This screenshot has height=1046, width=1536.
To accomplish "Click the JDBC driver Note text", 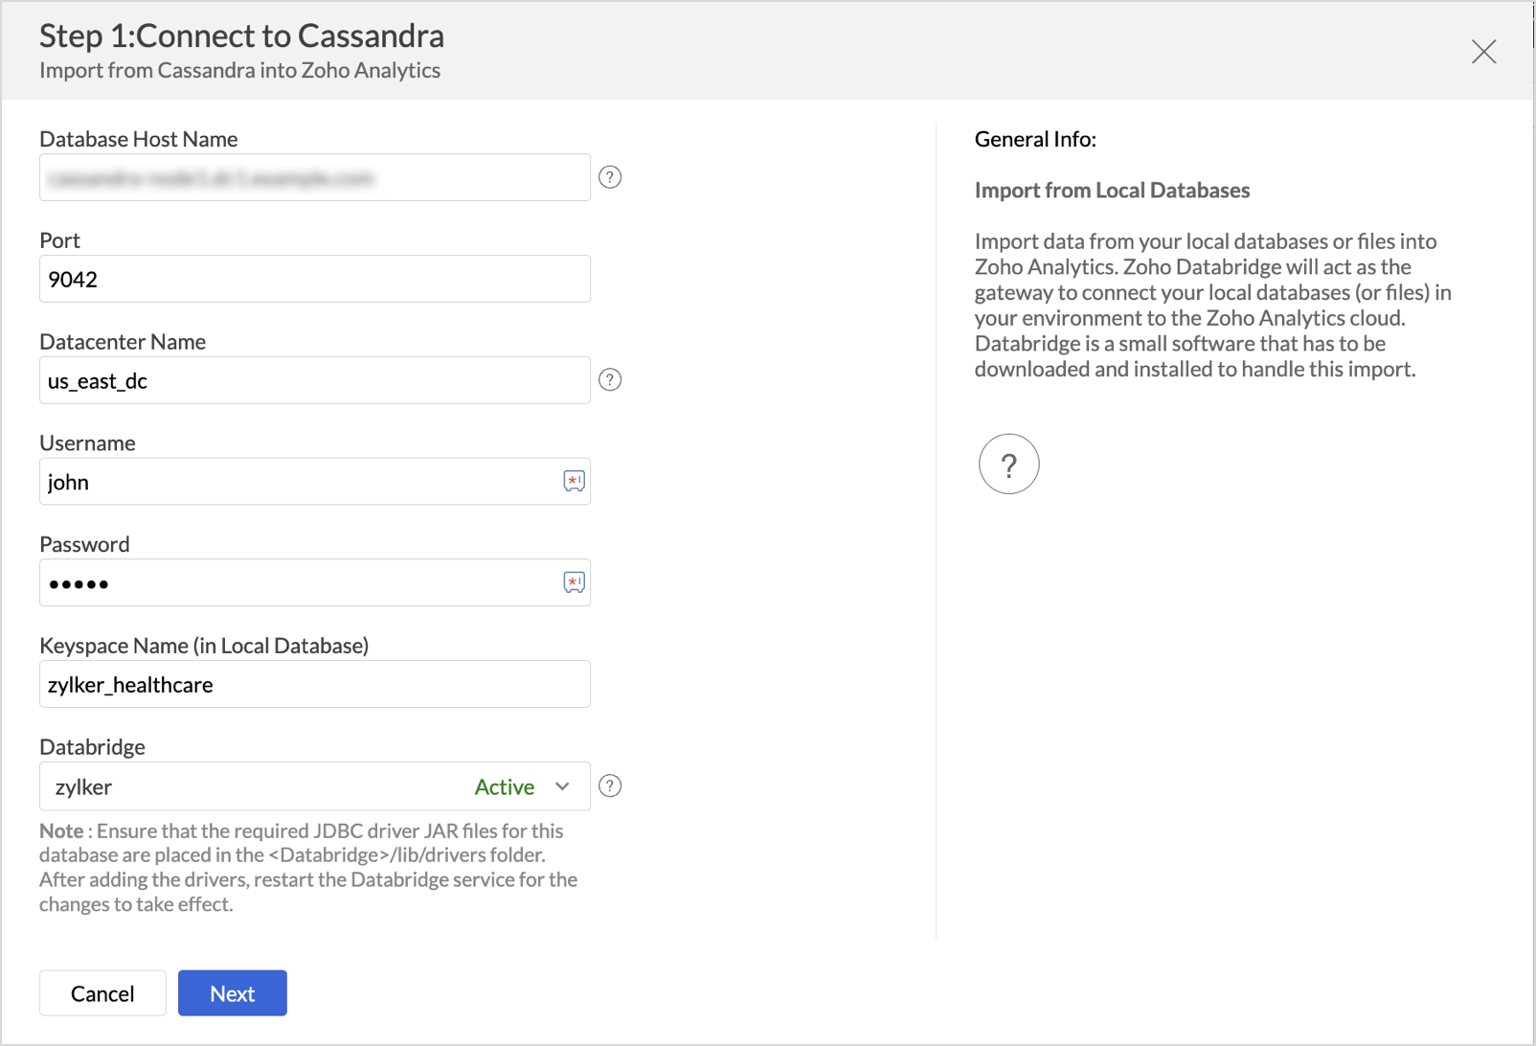I will (308, 867).
